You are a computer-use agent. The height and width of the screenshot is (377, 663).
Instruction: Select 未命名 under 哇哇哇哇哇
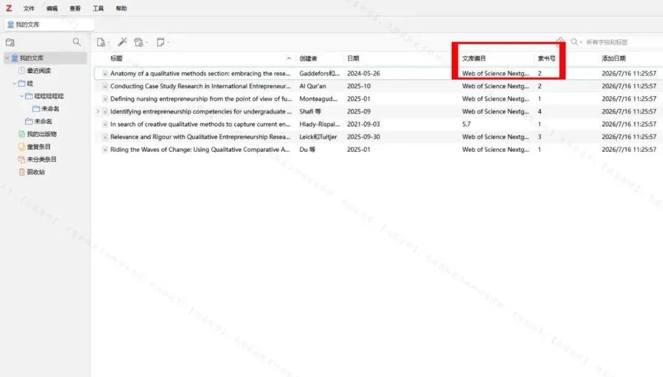(x=50, y=109)
